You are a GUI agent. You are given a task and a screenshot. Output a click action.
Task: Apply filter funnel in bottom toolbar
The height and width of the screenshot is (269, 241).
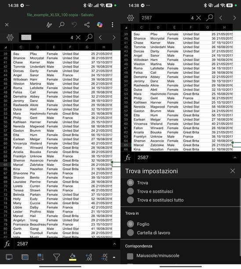pyautogui.click(x=56, y=257)
